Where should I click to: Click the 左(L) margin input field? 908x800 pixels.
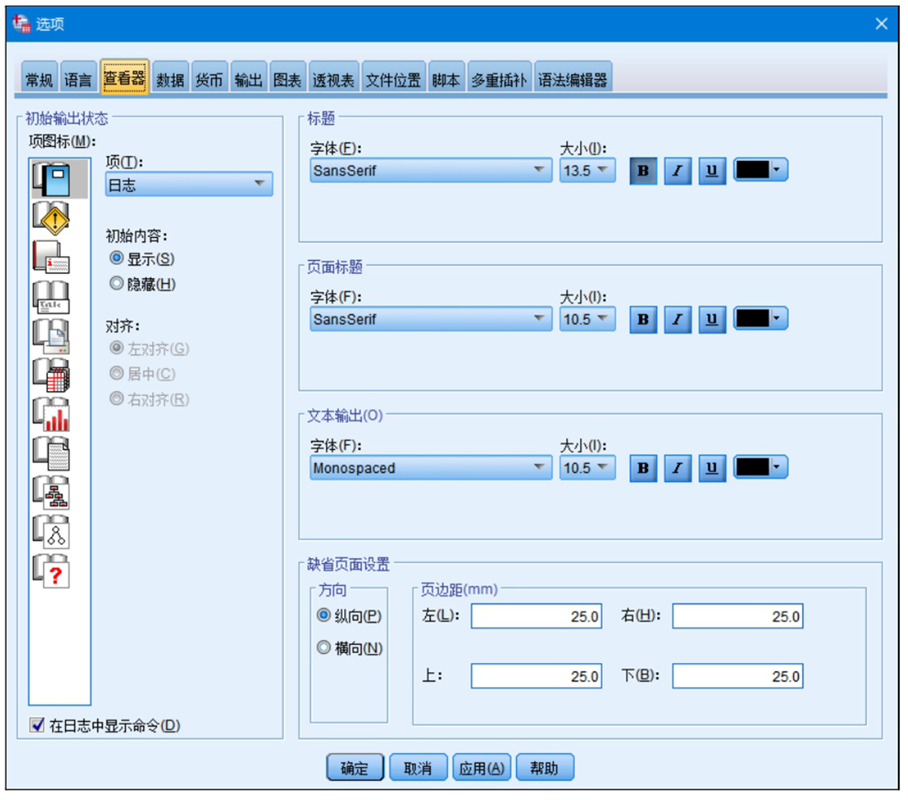coord(536,616)
